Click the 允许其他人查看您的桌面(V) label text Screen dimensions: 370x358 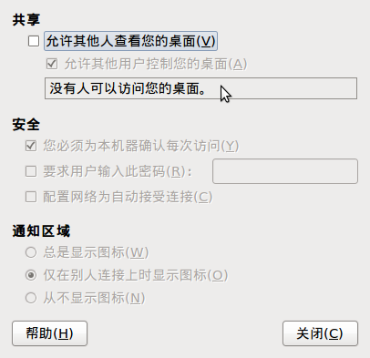click(x=130, y=41)
